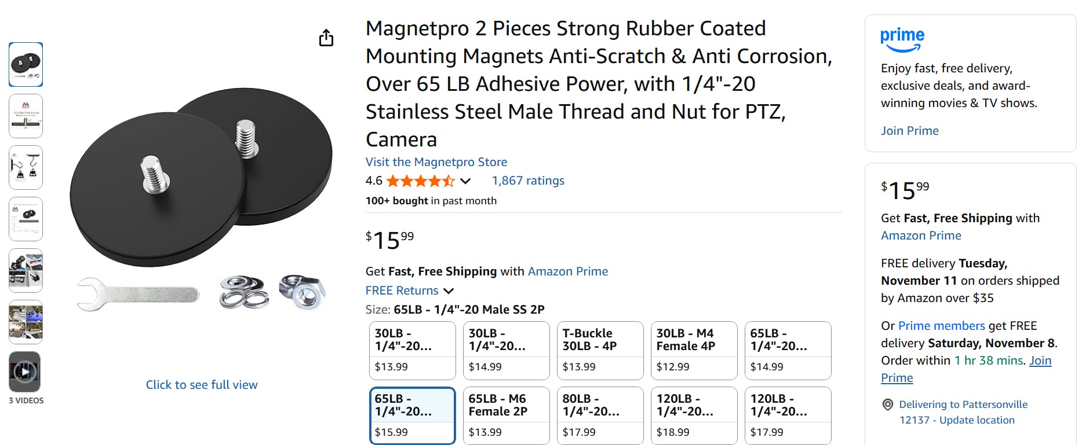Click the location pin icon
Viewport: 1082px width, 445px height.
[887, 404]
